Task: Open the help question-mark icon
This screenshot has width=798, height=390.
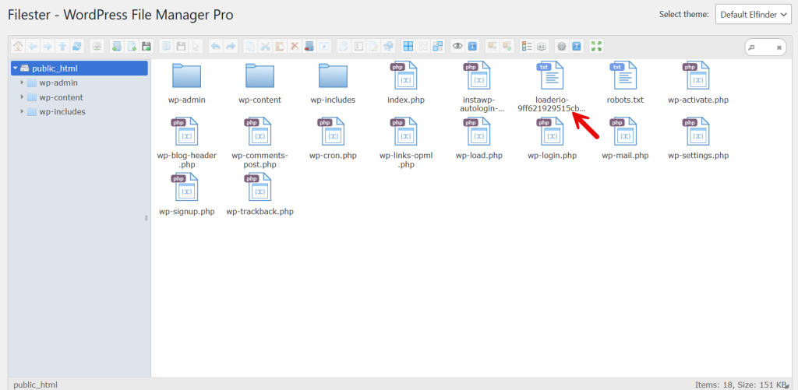Action: [576, 46]
